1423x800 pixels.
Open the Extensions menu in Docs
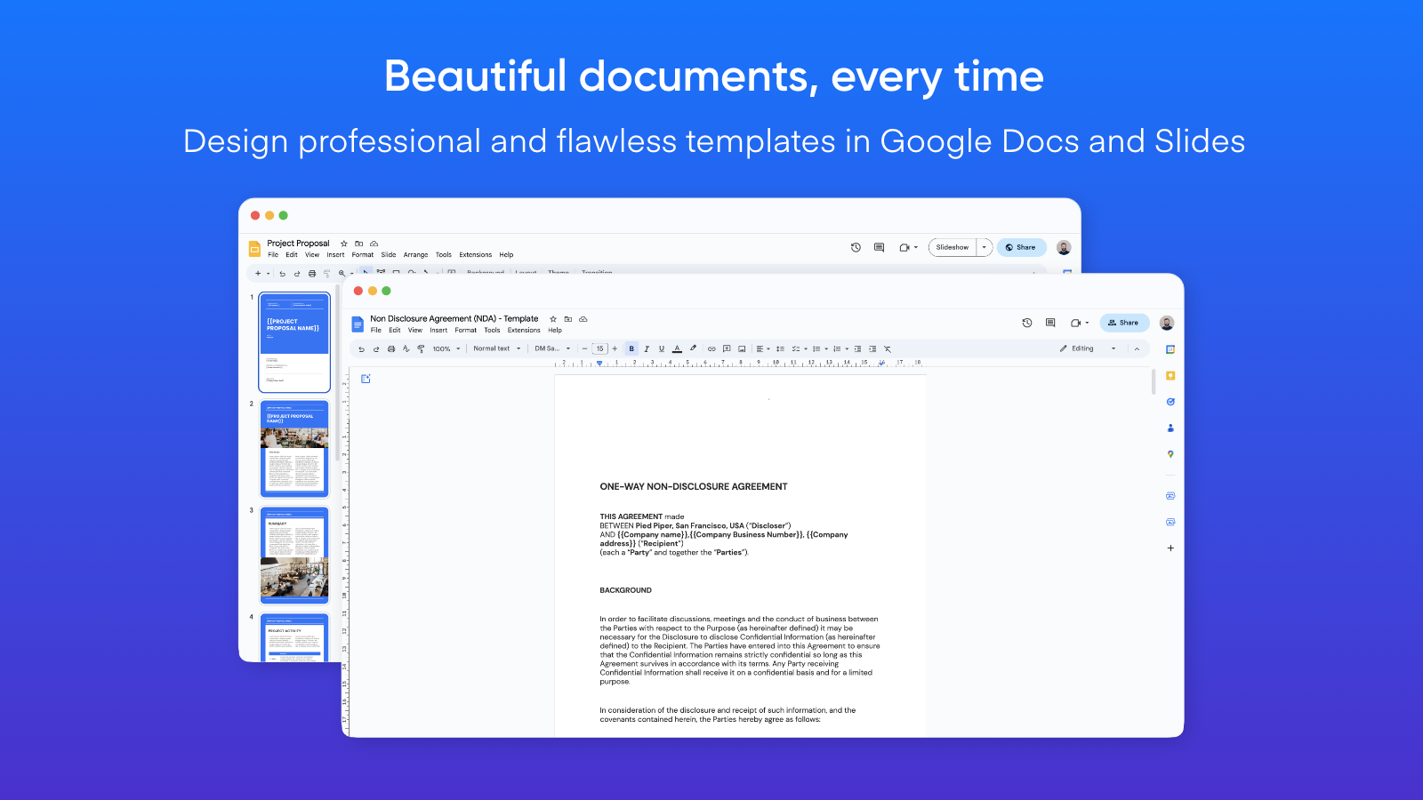tap(524, 330)
